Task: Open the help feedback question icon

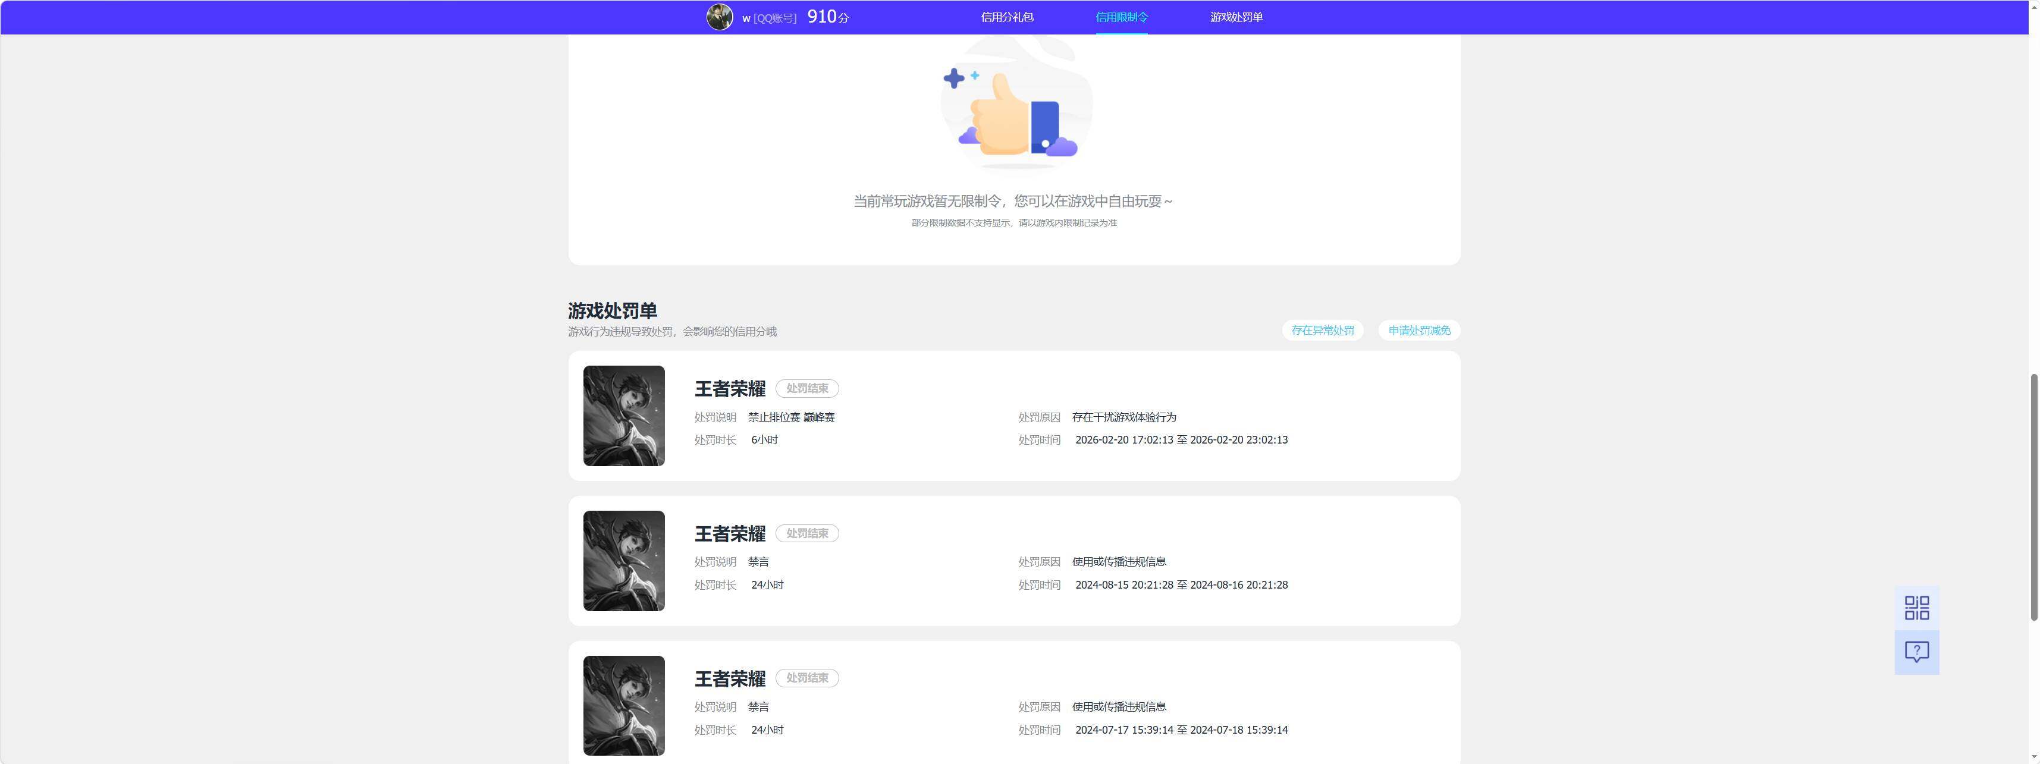Action: pyautogui.click(x=1916, y=652)
